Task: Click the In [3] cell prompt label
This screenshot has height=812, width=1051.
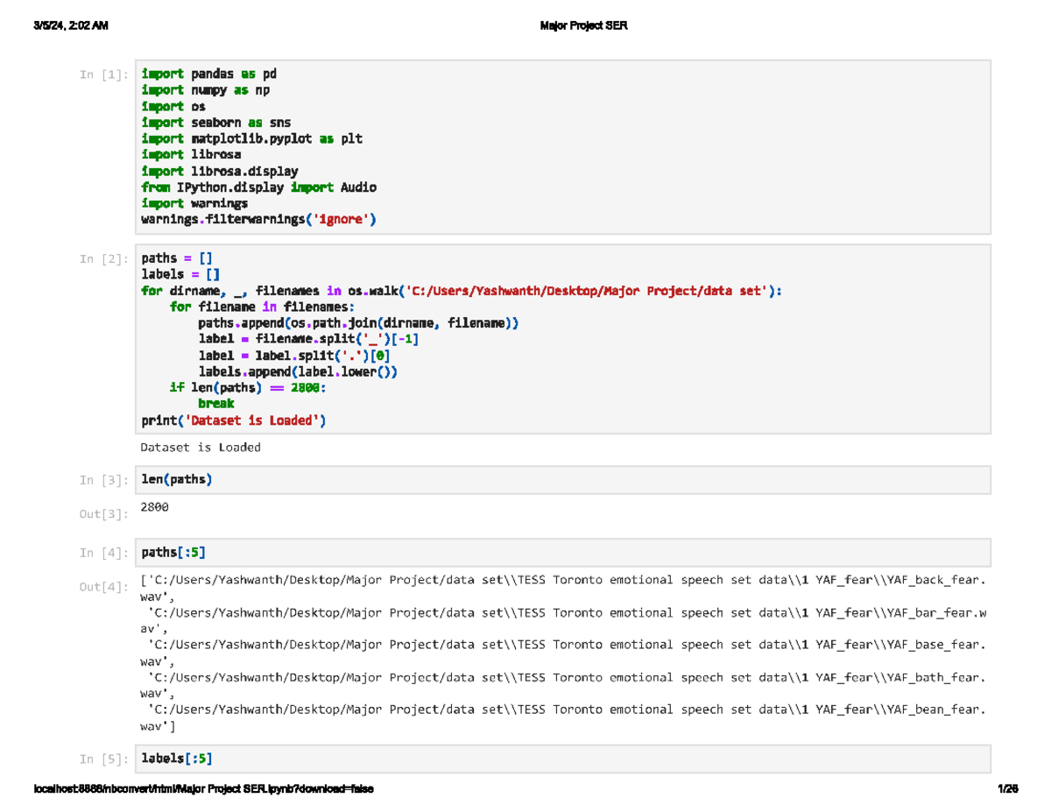Action: tap(102, 481)
